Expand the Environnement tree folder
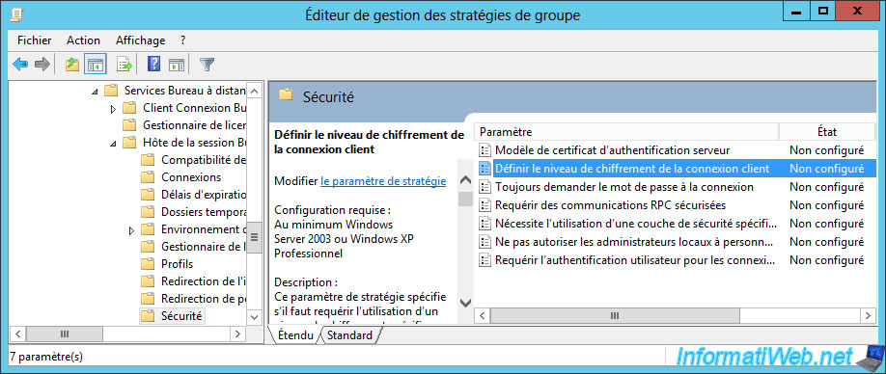Image resolution: width=886 pixels, height=374 pixels. pos(131,229)
